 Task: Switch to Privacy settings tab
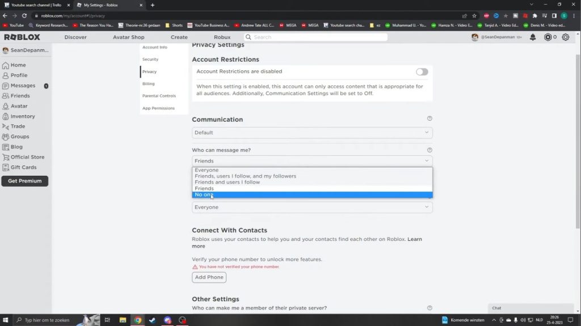point(149,71)
